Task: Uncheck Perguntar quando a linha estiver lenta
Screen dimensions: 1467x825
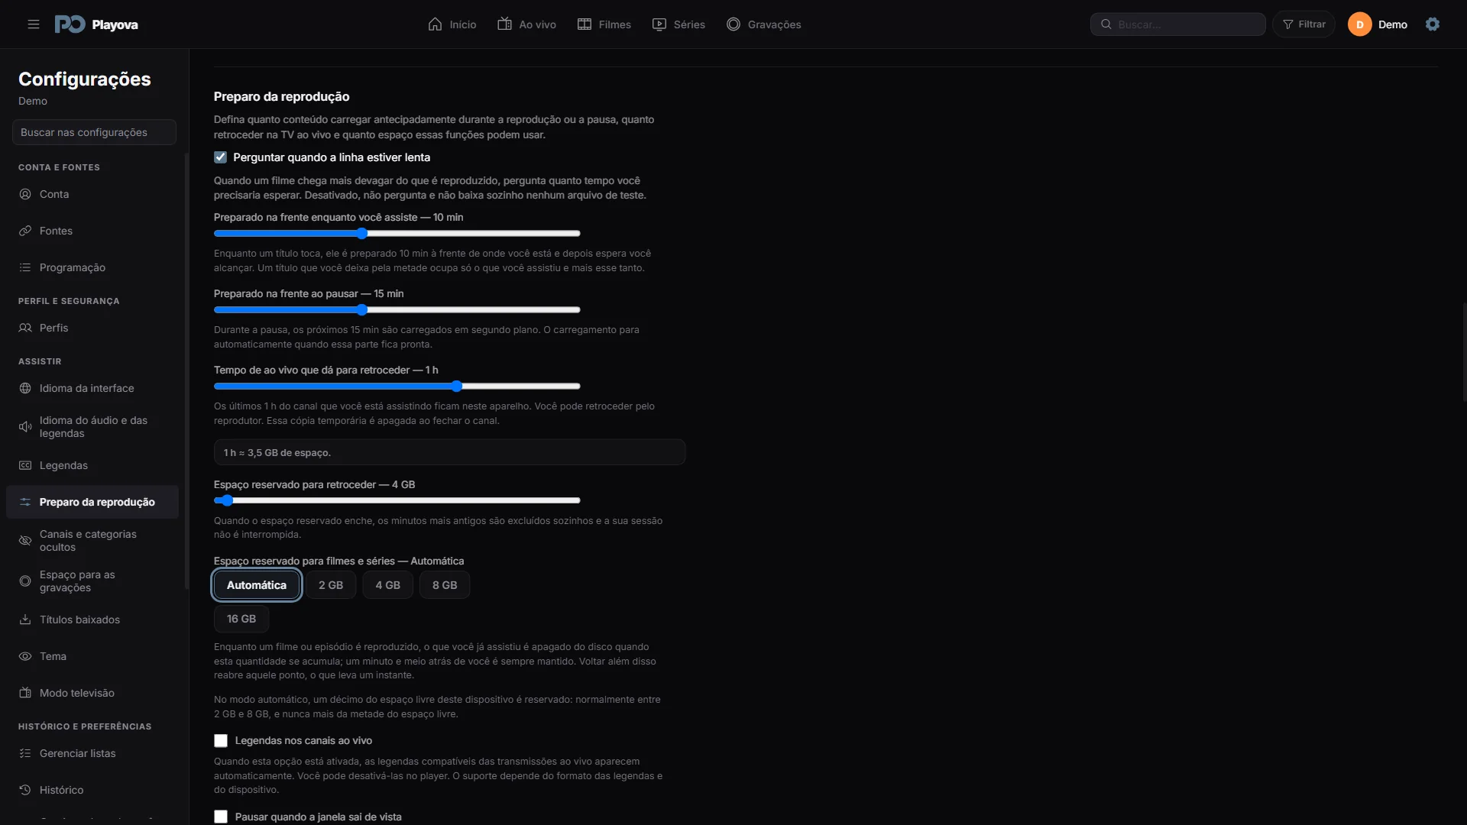Action: tap(221, 157)
